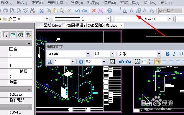Viewport: 184px width, 115px height.
Task: Open the 绘图(D) menu
Action: (x=77, y=3)
